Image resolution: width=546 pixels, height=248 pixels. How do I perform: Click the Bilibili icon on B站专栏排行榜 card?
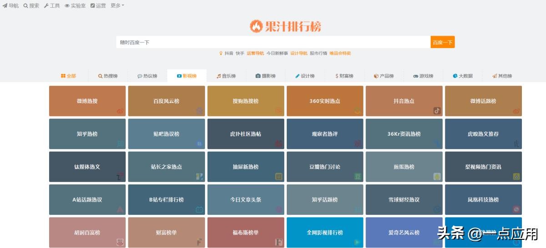click(199, 209)
